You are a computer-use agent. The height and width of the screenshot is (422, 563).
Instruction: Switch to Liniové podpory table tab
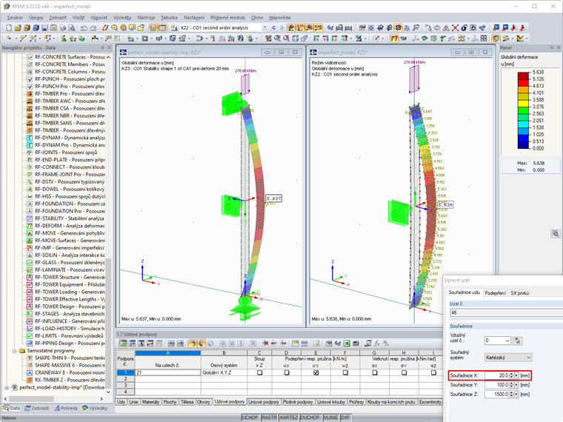[x=263, y=402]
